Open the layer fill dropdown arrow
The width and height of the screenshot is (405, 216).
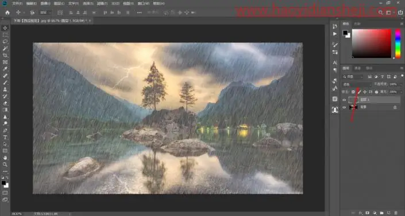(400, 92)
